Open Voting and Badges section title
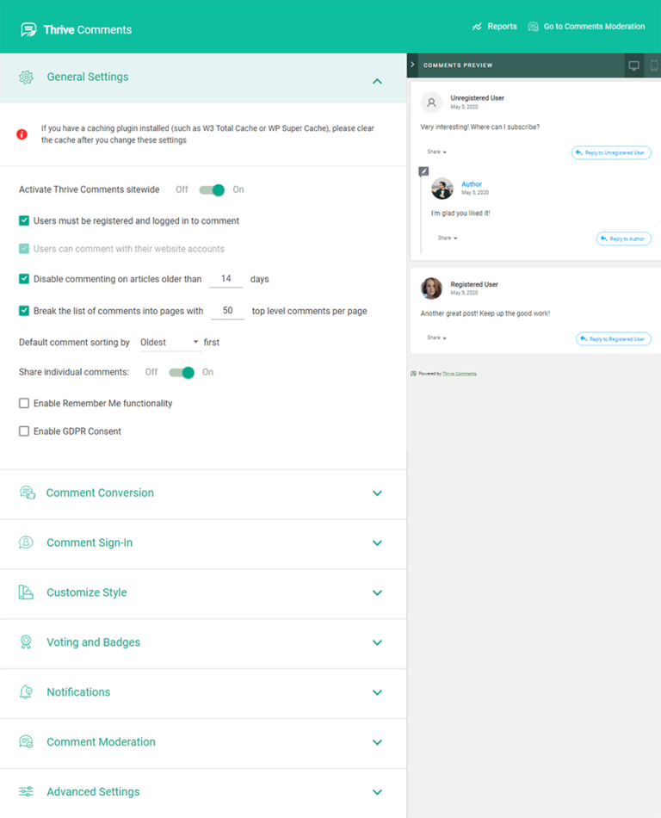661x818 pixels. click(93, 642)
